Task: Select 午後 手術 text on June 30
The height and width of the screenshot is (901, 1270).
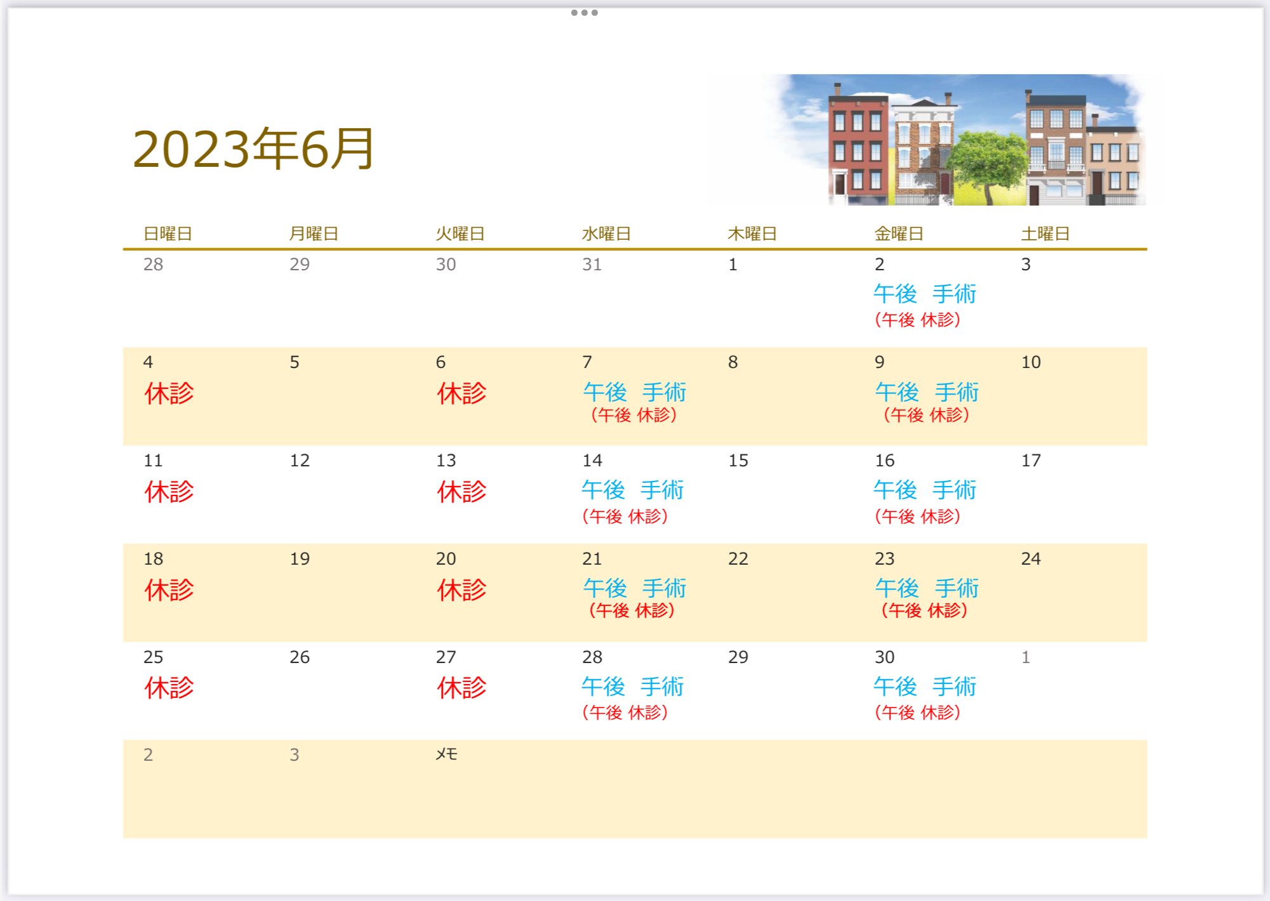Action: click(x=924, y=687)
